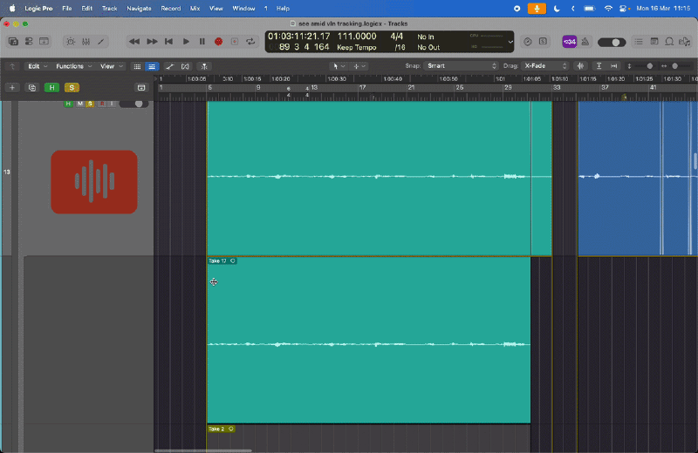
Task: Click the Pause button
Action: click(202, 41)
